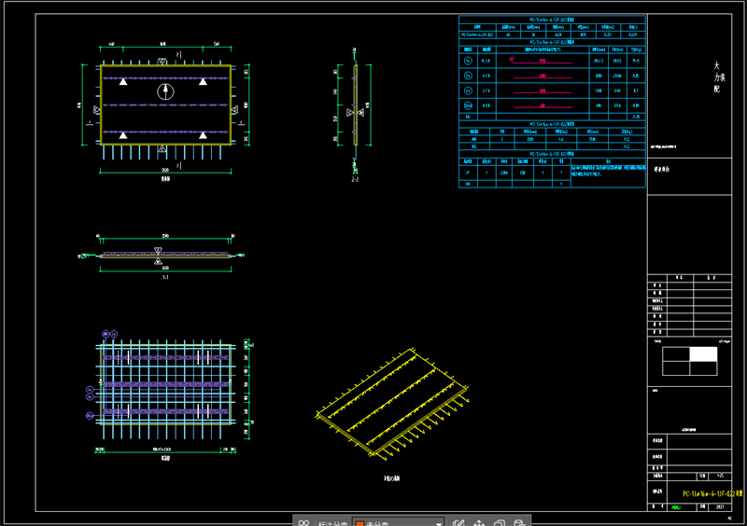Click the "1.1" section label
The height and width of the screenshot is (526, 747).
point(165,277)
